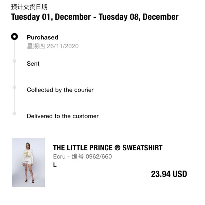Click the Delivered to the customer dot
The height and width of the screenshot is (205, 205).
14,113
